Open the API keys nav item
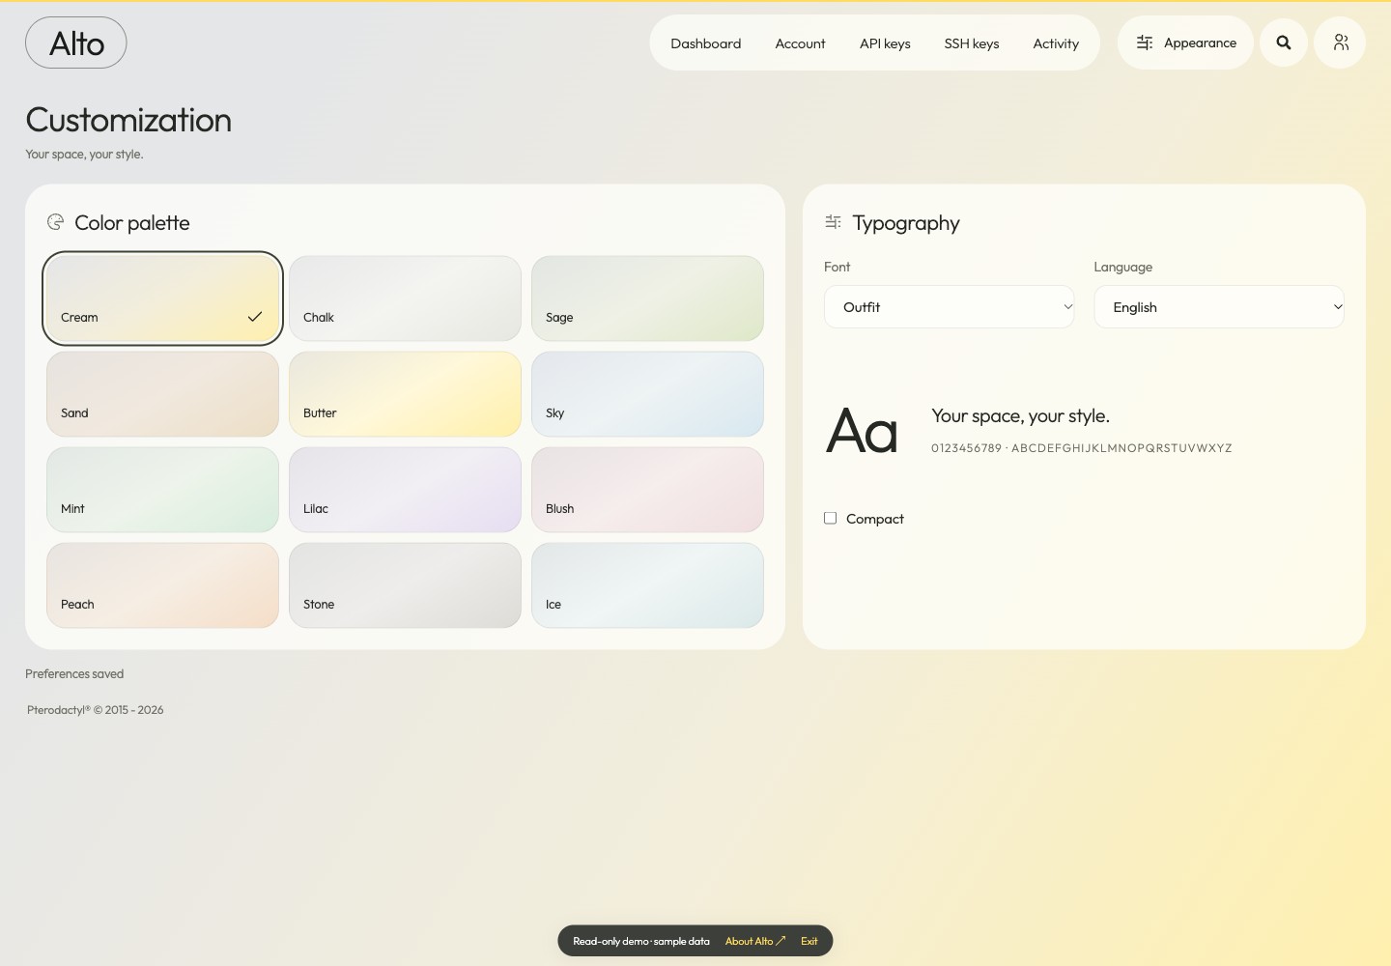The height and width of the screenshot is (966, 1391). (x=885, y=43)
